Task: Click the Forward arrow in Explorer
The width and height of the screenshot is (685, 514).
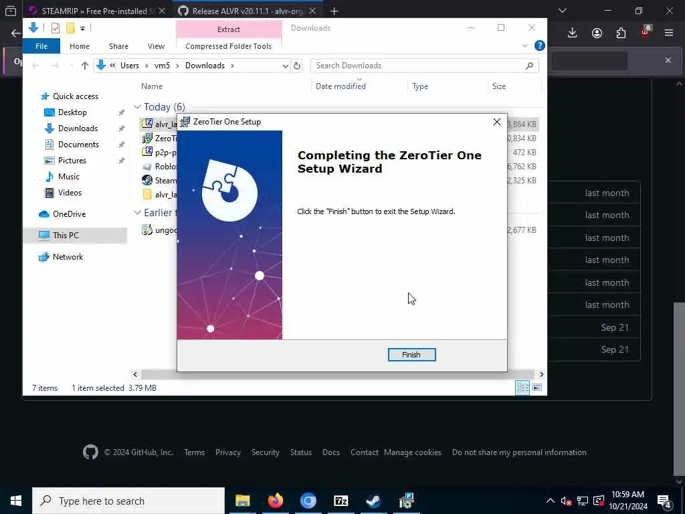Action: coord(55,66)
